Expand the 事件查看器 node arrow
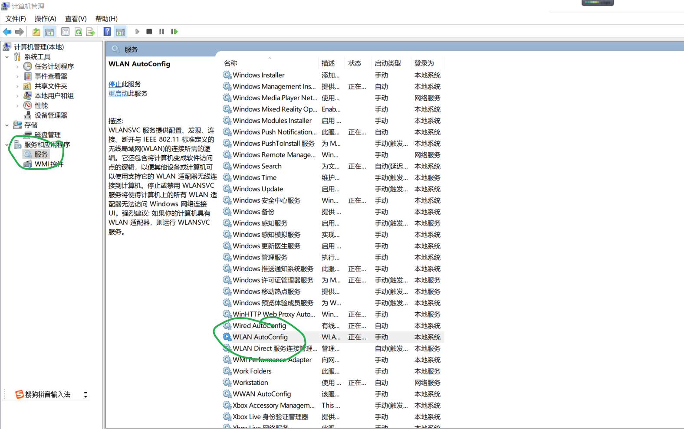 [x=17, y=76]
